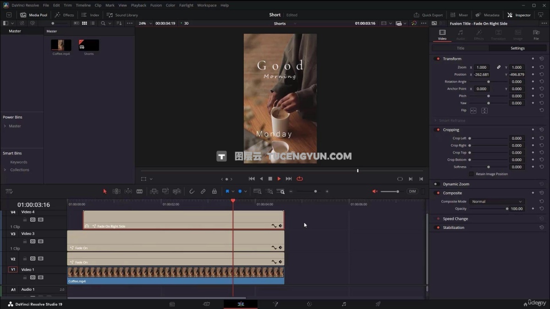Add keyframe for Rotation Angle

pos(533,81)
